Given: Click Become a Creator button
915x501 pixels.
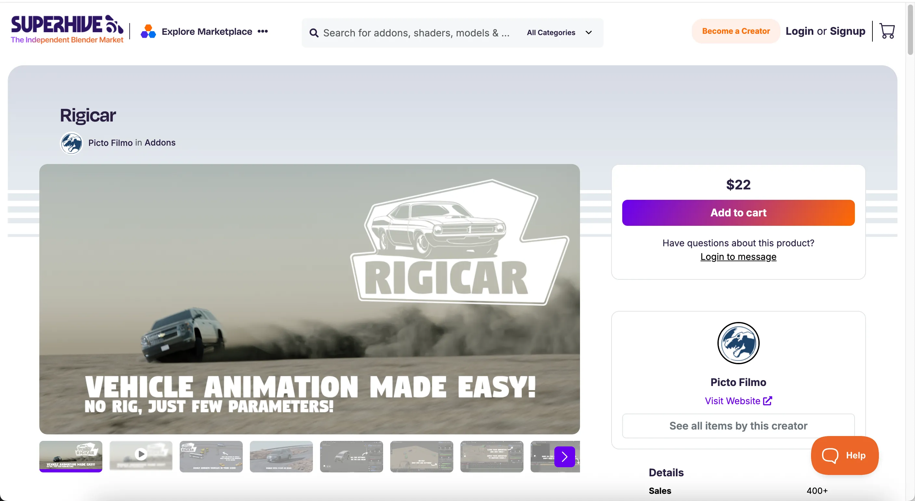Looking at the screenshot, I should [736, 31].
